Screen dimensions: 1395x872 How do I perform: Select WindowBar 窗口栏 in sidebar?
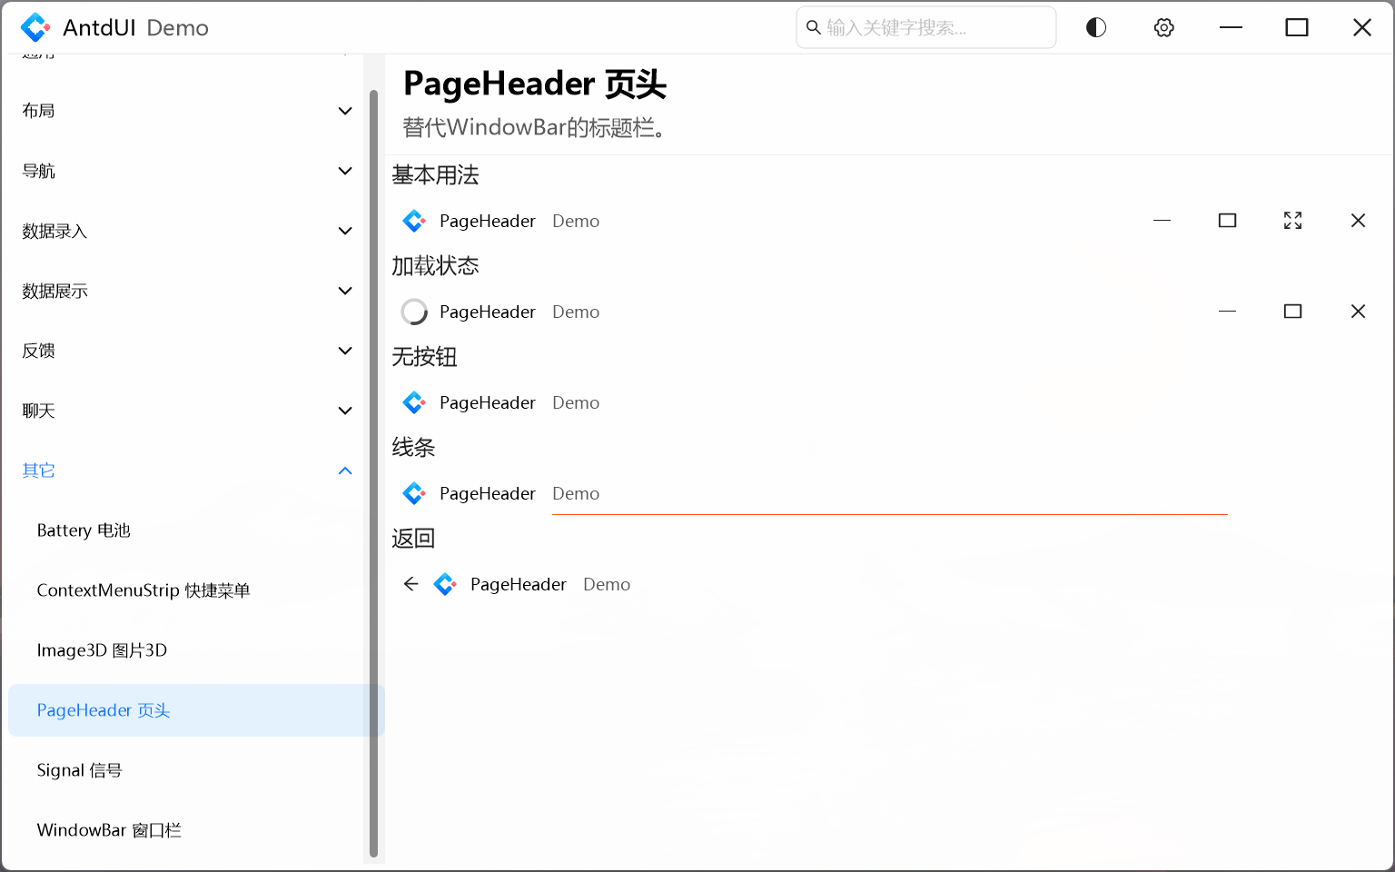coord(109,830)
